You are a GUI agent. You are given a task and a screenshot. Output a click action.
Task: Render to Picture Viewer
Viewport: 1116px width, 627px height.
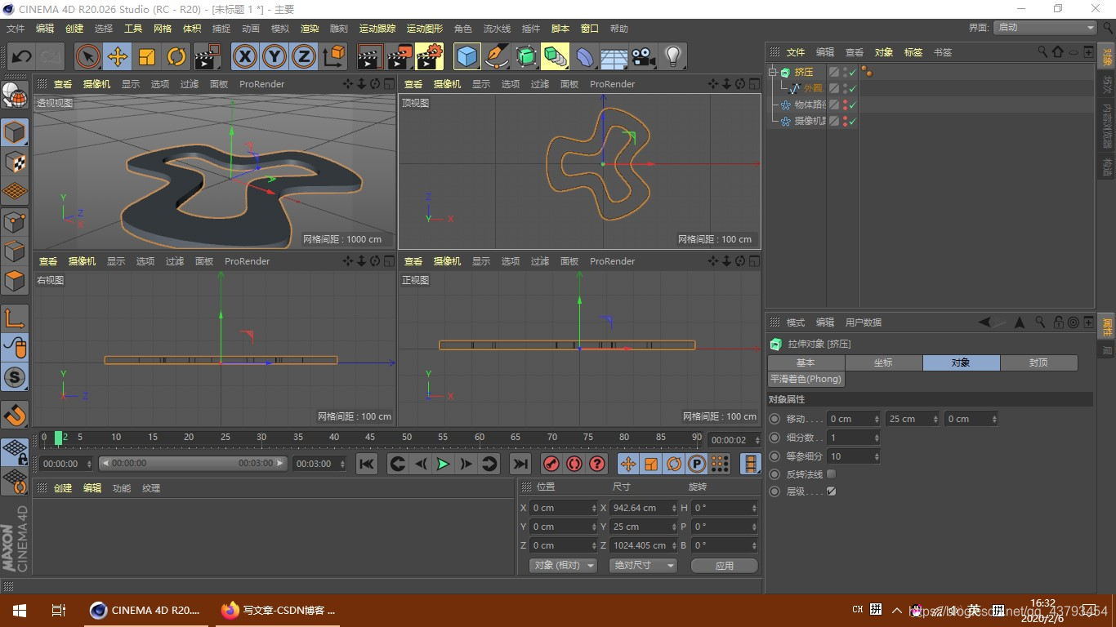(x=400, y=57)
